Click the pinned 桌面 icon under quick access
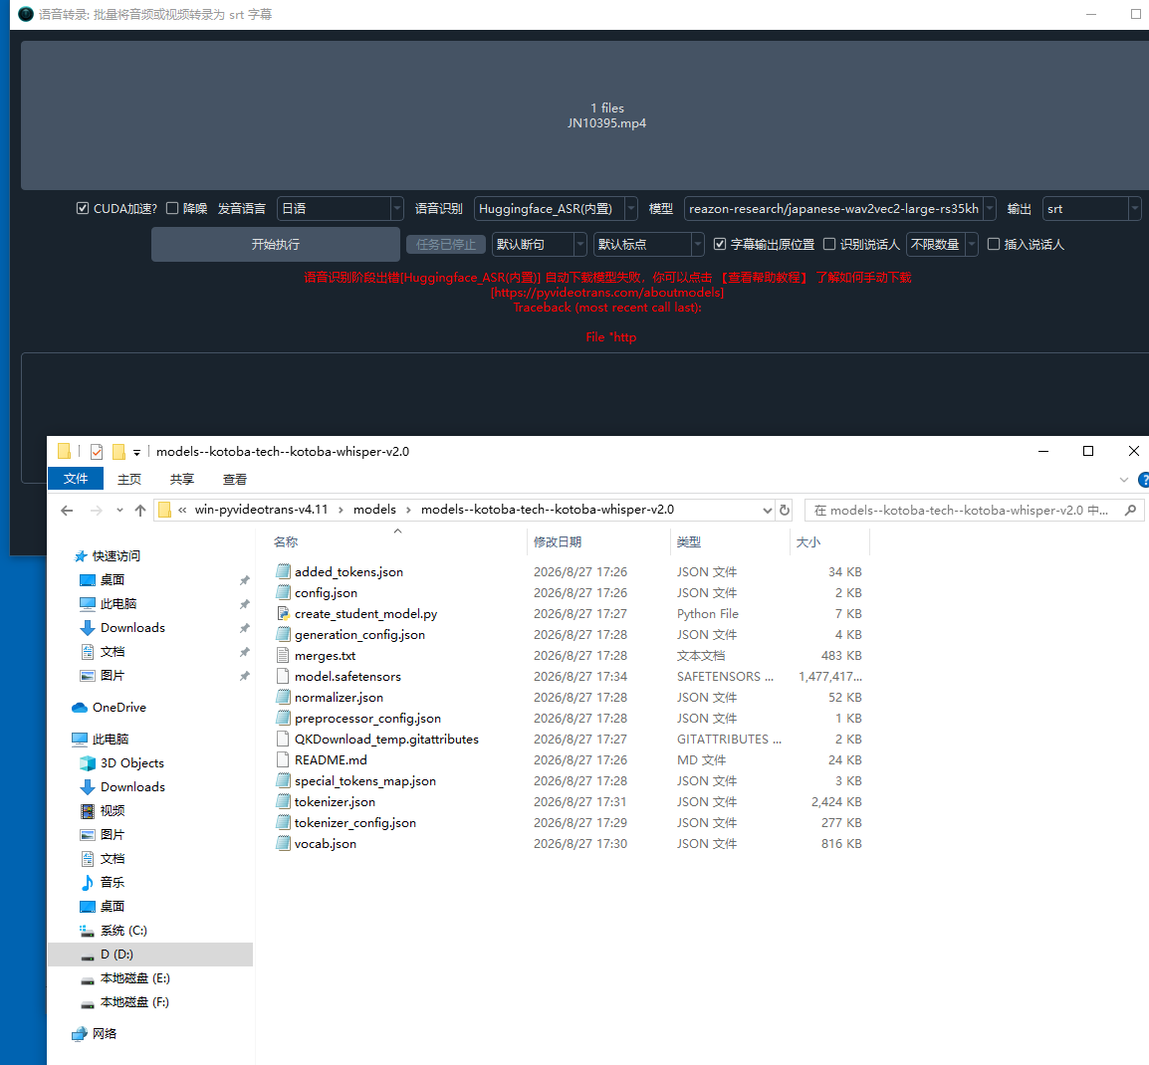This screenshot has height=1065, width=1149. (x=88, y=580)
